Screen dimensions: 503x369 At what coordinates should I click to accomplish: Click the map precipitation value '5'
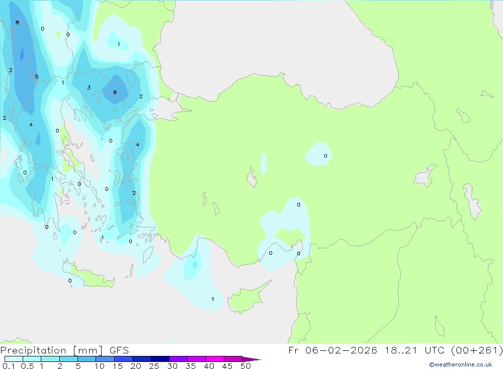coord(37,77)
